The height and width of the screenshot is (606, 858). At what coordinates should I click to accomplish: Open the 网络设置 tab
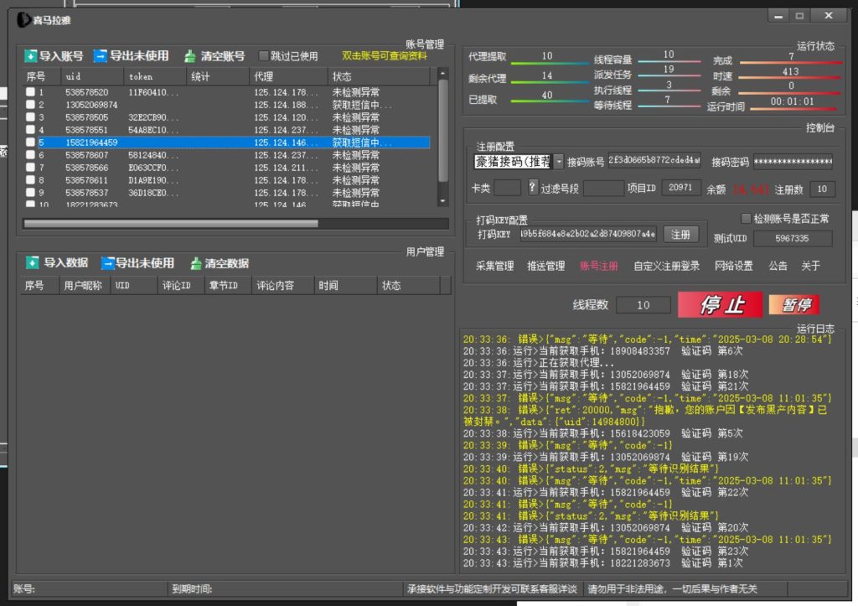point(733,266)
